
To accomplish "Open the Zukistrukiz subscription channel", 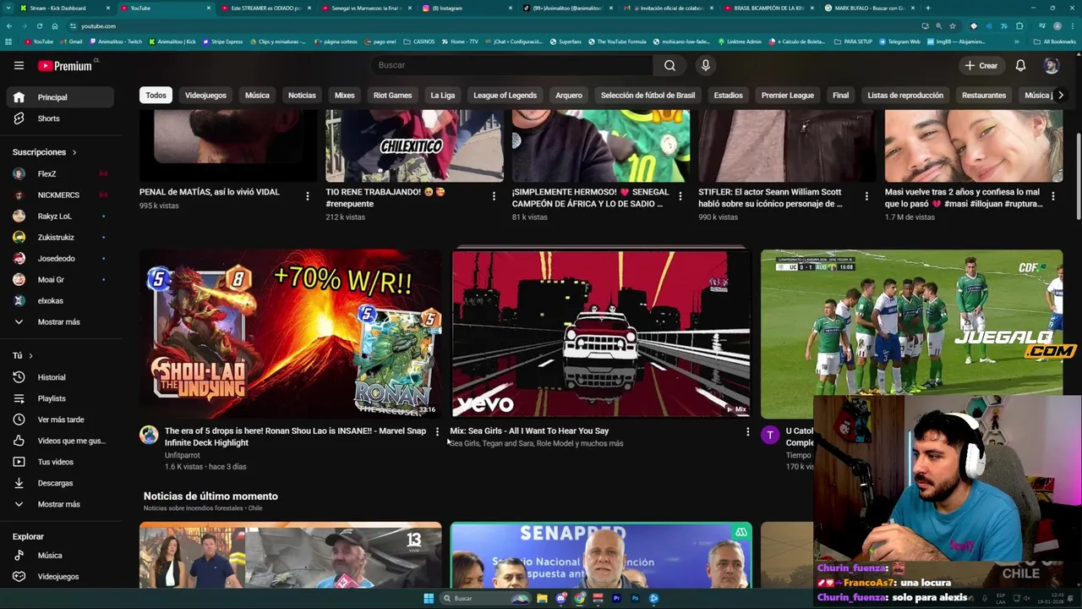I will click(x=60, y=237).
